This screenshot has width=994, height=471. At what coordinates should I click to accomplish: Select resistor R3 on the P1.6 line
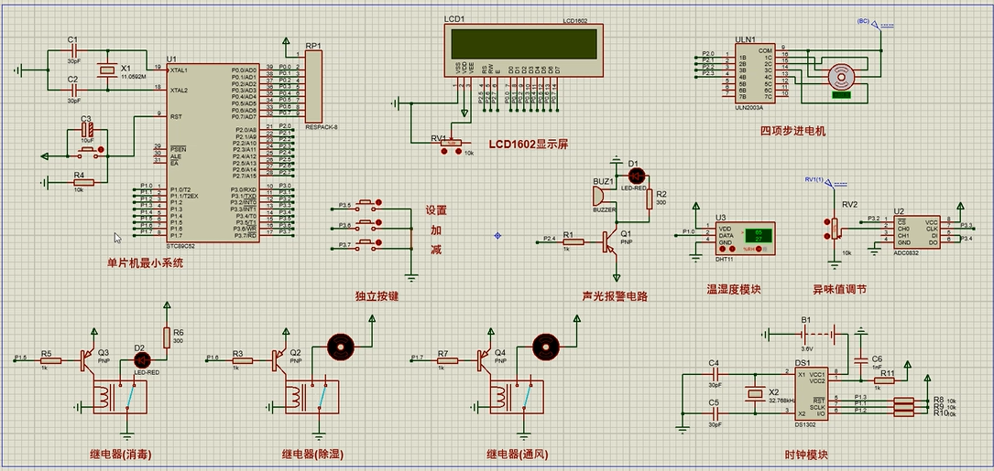tap(242, 360)
